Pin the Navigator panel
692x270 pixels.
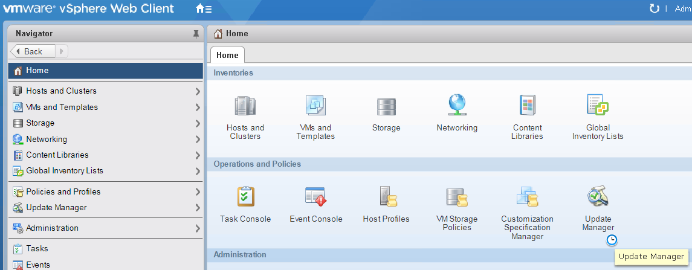196,34
